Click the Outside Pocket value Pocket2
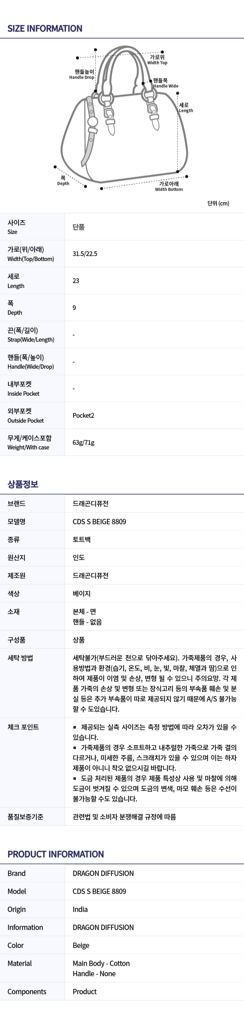The height and width of the screenshot is (1021, 244). tap(83, 415)
